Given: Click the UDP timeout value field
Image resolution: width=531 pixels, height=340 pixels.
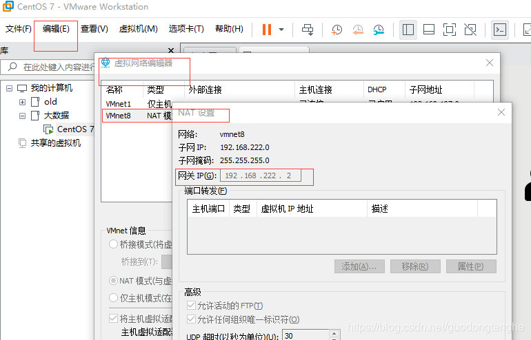Looking at the screenshot, I should click(x=305, y=336).
